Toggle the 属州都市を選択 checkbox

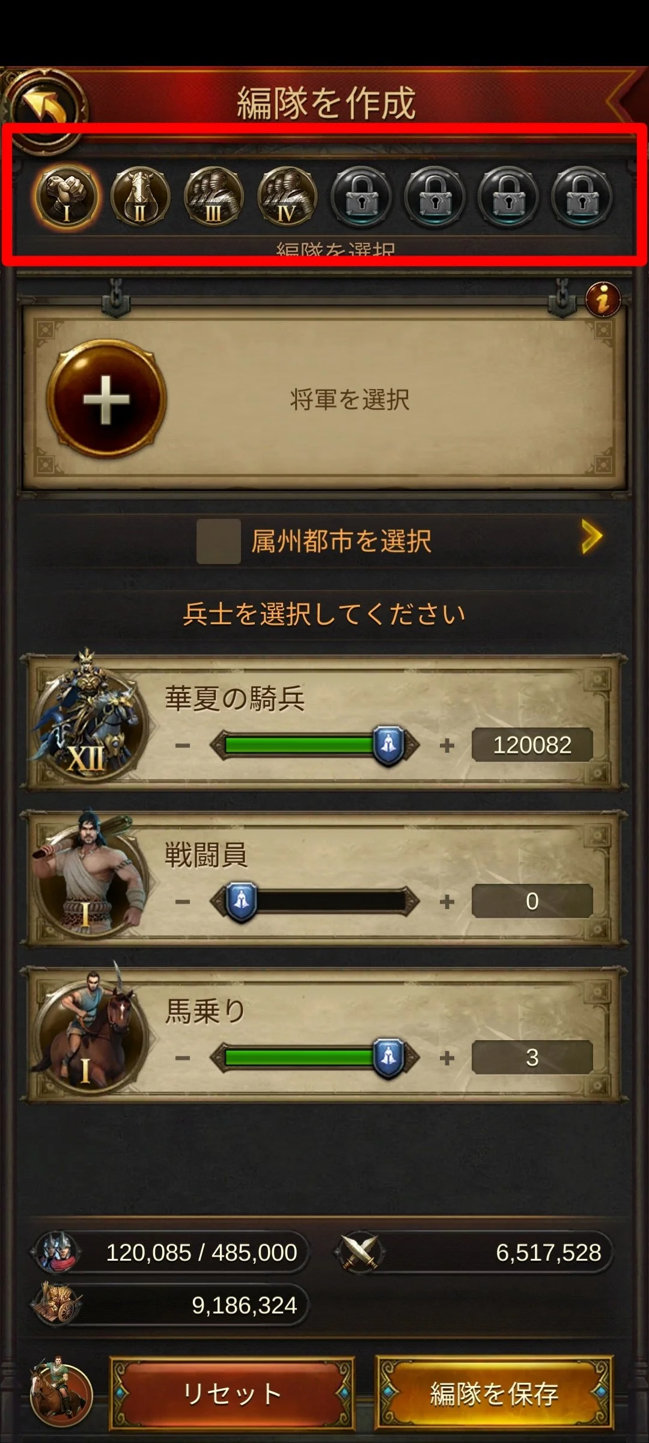[219, 541]
